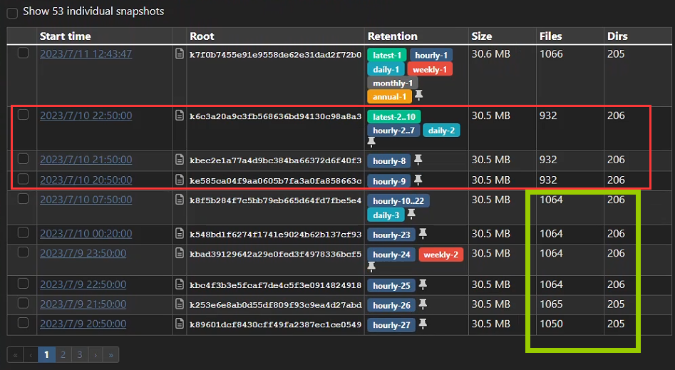Click file icon for root k89601dcf8430cff

(x=180, y=324)
